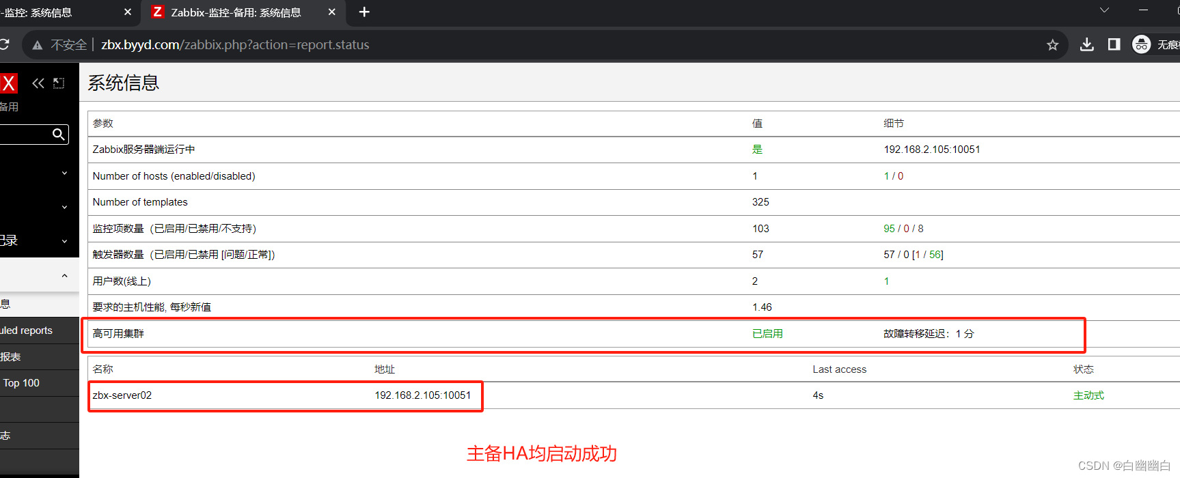The image size is (1180, 478).
Task: Toggle kiosk-style sidebar hide icon
Action: (59, 83)
